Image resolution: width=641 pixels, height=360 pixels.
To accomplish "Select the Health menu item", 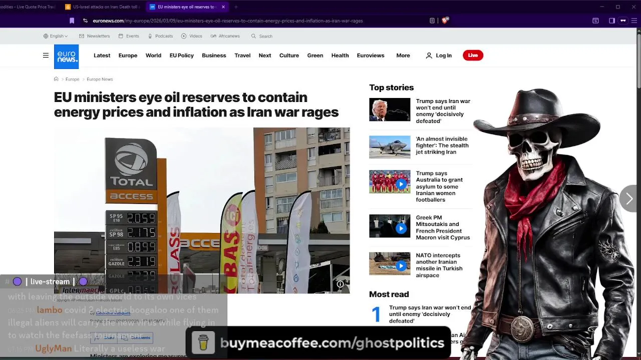I will (x=340, y=55).
